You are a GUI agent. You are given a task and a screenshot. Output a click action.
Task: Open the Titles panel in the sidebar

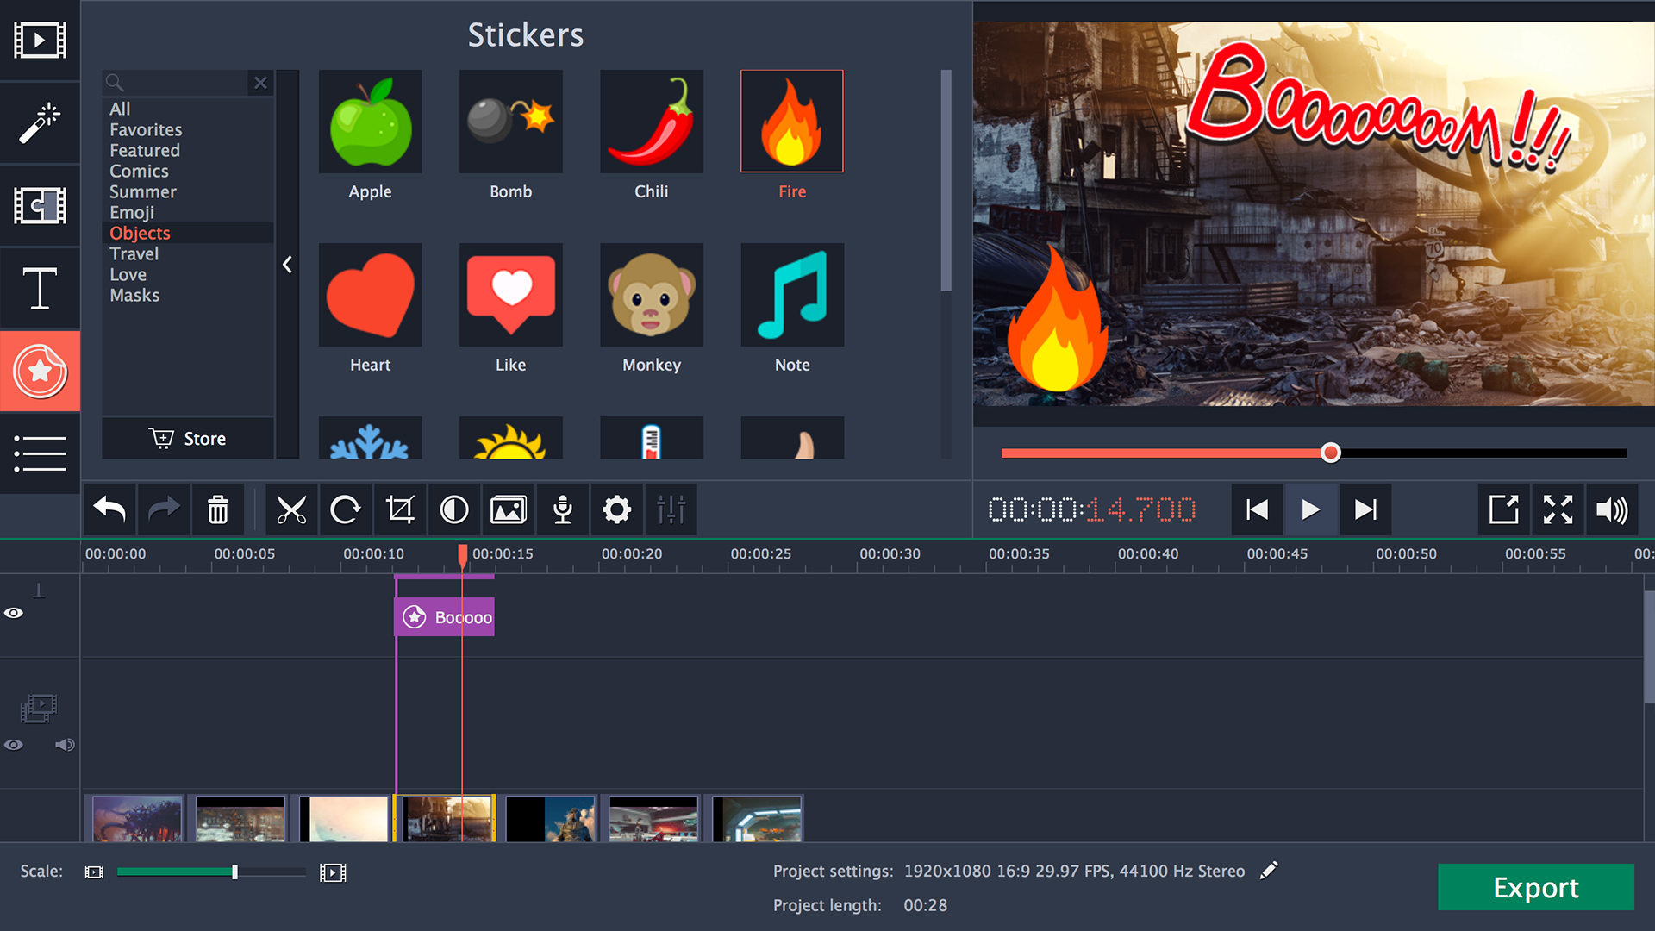(x=40, y=289)
